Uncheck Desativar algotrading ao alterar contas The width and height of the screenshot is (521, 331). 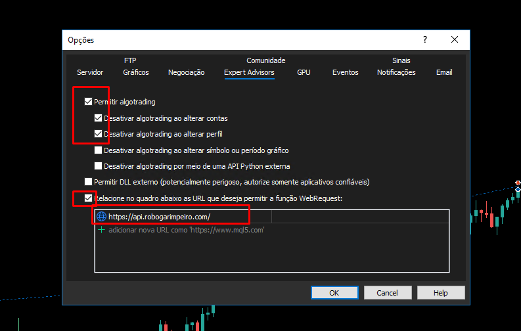click(x=99, y=118)
